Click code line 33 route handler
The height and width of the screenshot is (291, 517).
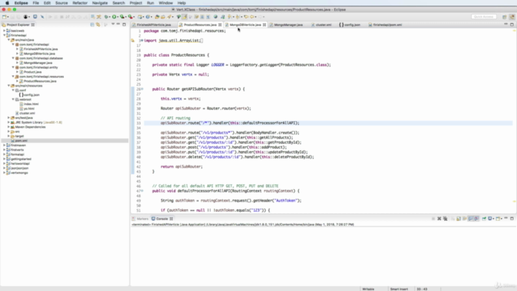point(229,123)
